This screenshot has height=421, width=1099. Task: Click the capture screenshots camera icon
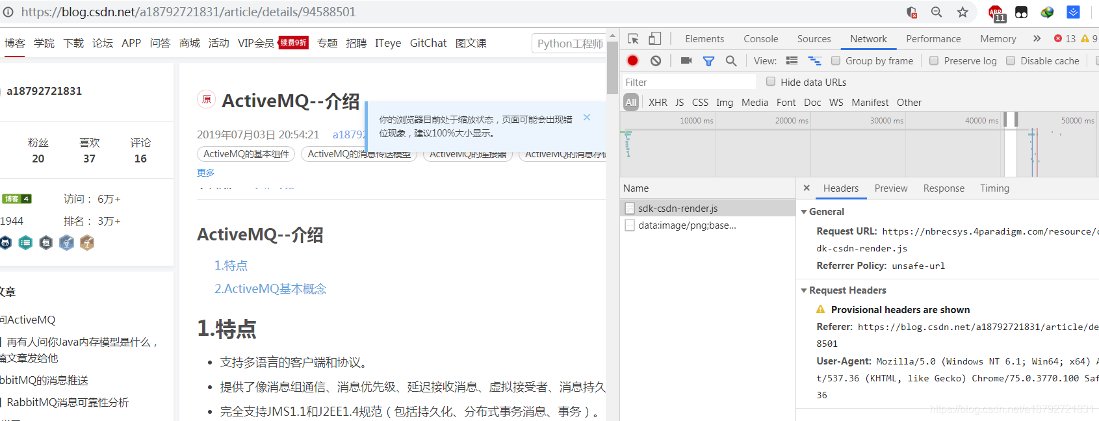point(686,60)
